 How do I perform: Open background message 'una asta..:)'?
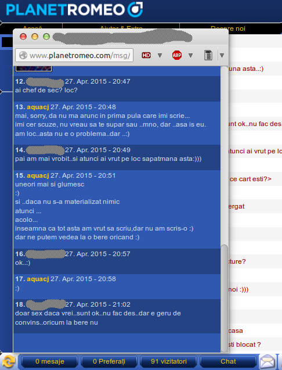point(246,69)
